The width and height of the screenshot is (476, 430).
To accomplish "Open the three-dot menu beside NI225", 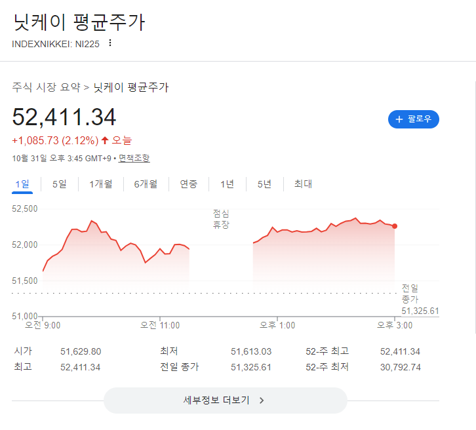I will tap(110, 43).
